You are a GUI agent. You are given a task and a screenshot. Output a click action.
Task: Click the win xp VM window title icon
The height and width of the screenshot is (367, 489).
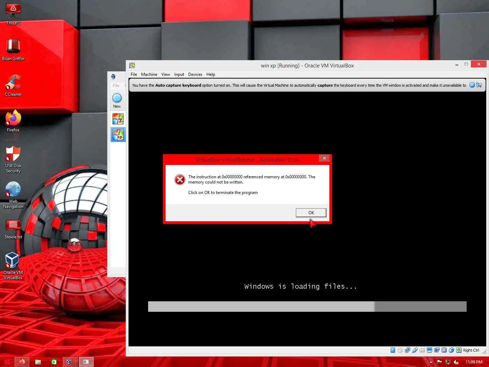click(132, 65)
